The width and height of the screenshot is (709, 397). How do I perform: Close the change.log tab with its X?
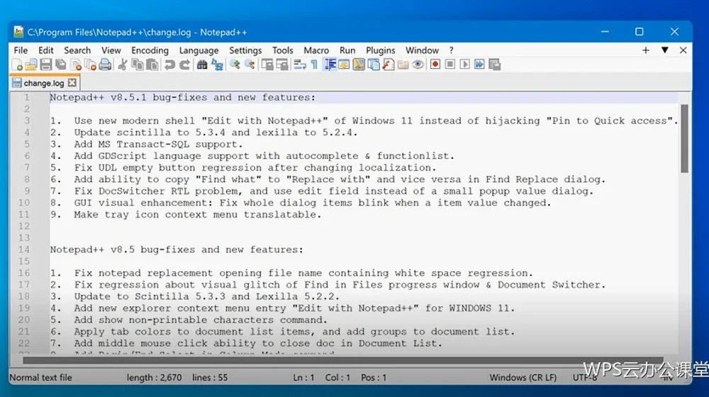pos(72,83)
